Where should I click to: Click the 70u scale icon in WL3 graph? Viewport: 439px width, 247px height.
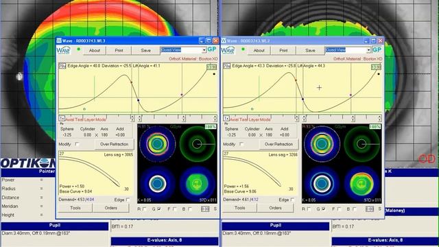click(62, 66)
